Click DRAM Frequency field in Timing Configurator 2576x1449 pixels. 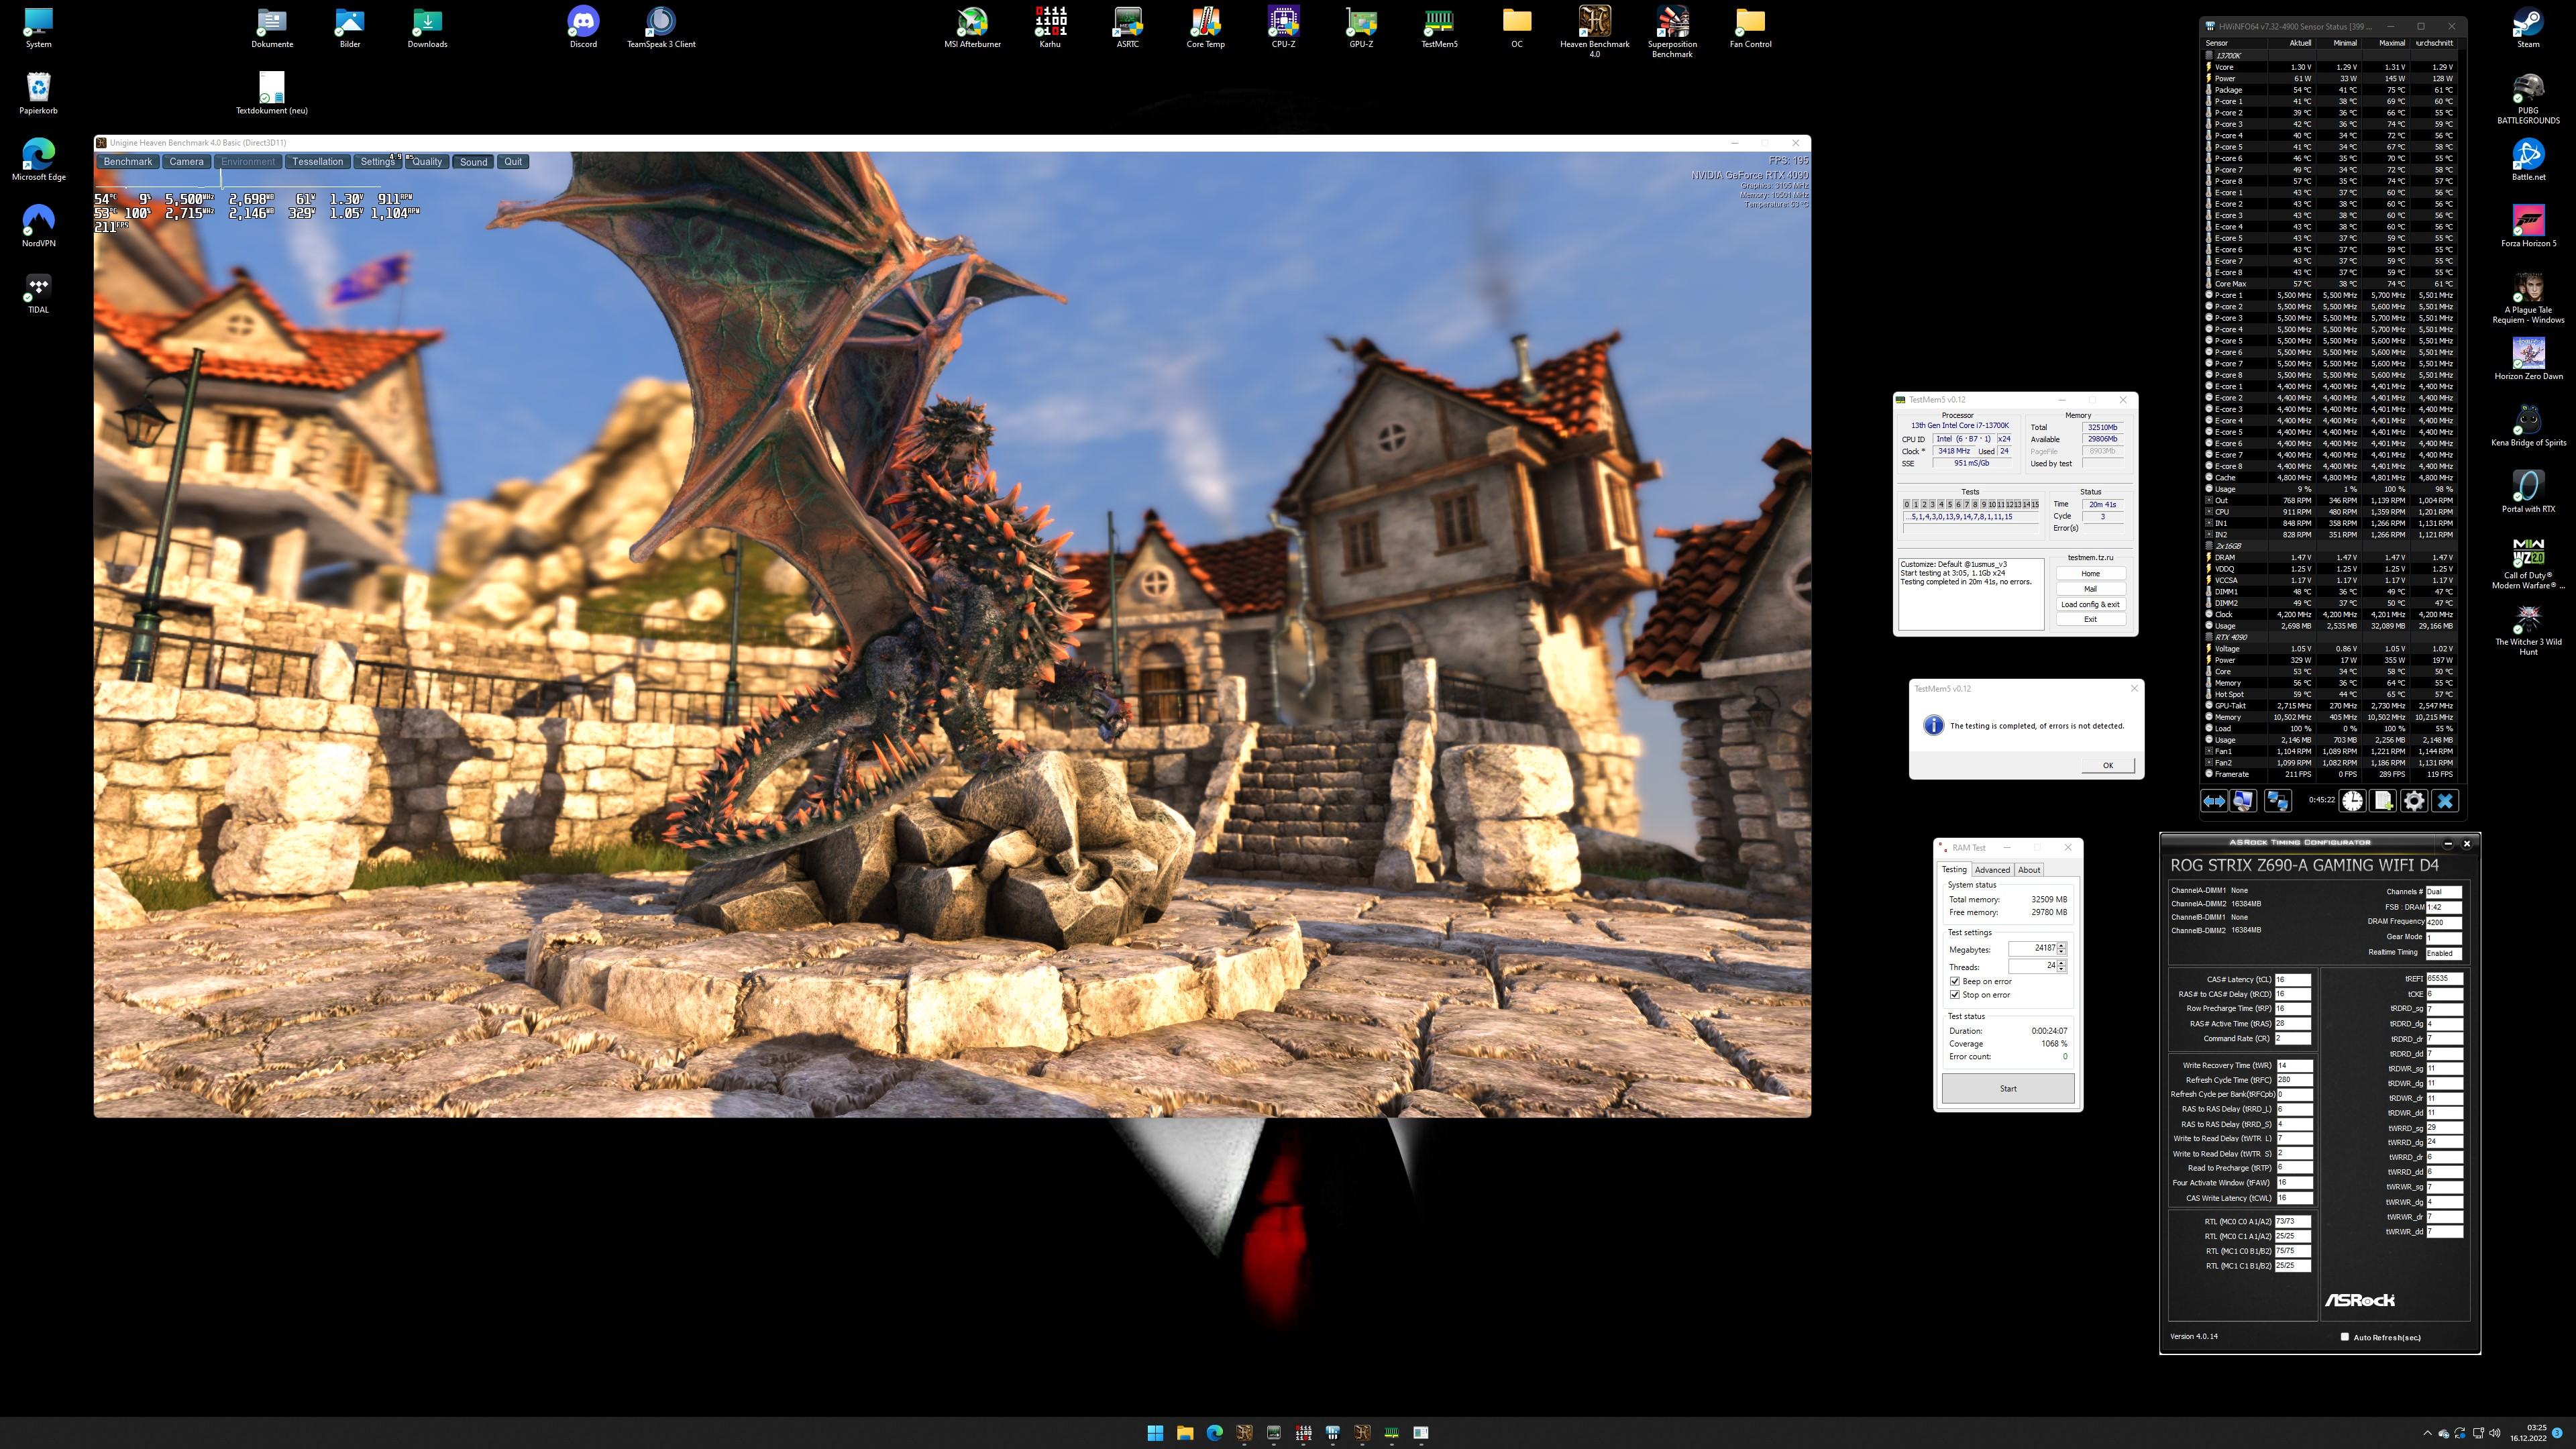pos(2444,922)
